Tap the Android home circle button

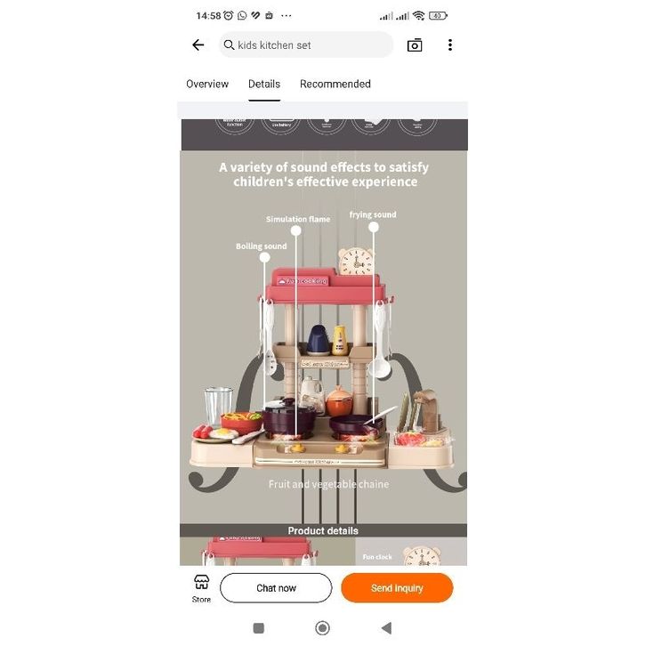[x=322, y=628]
